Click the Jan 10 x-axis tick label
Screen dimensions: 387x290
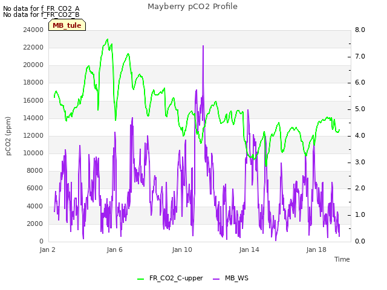point(182,250)
